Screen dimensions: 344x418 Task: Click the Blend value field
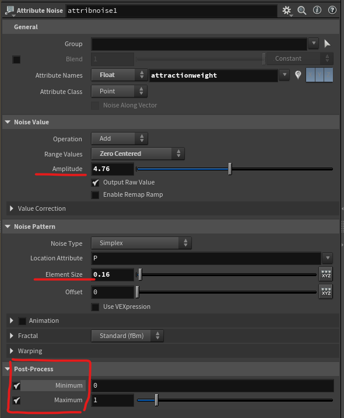(x=113, y=59)
